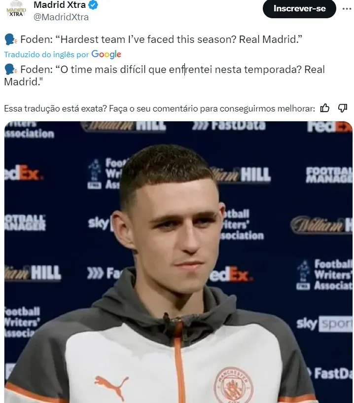The image size is (354, 403).
Task: Open the Foden press conference photo
Action: (x=178, y=262)
